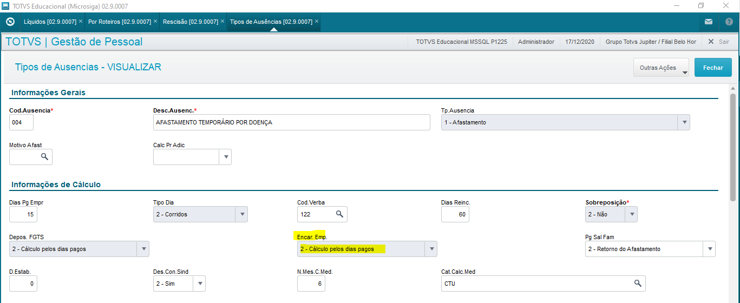Viewport: 740px width, 303px height.
Task: Close the Rescisão tab X
Action: pyautogui.click(x=222, y=21)
